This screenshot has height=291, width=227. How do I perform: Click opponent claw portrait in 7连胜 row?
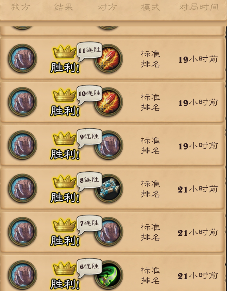[x=109, y=232]
